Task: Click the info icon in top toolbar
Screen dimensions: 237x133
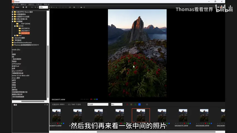Action: 84,7
